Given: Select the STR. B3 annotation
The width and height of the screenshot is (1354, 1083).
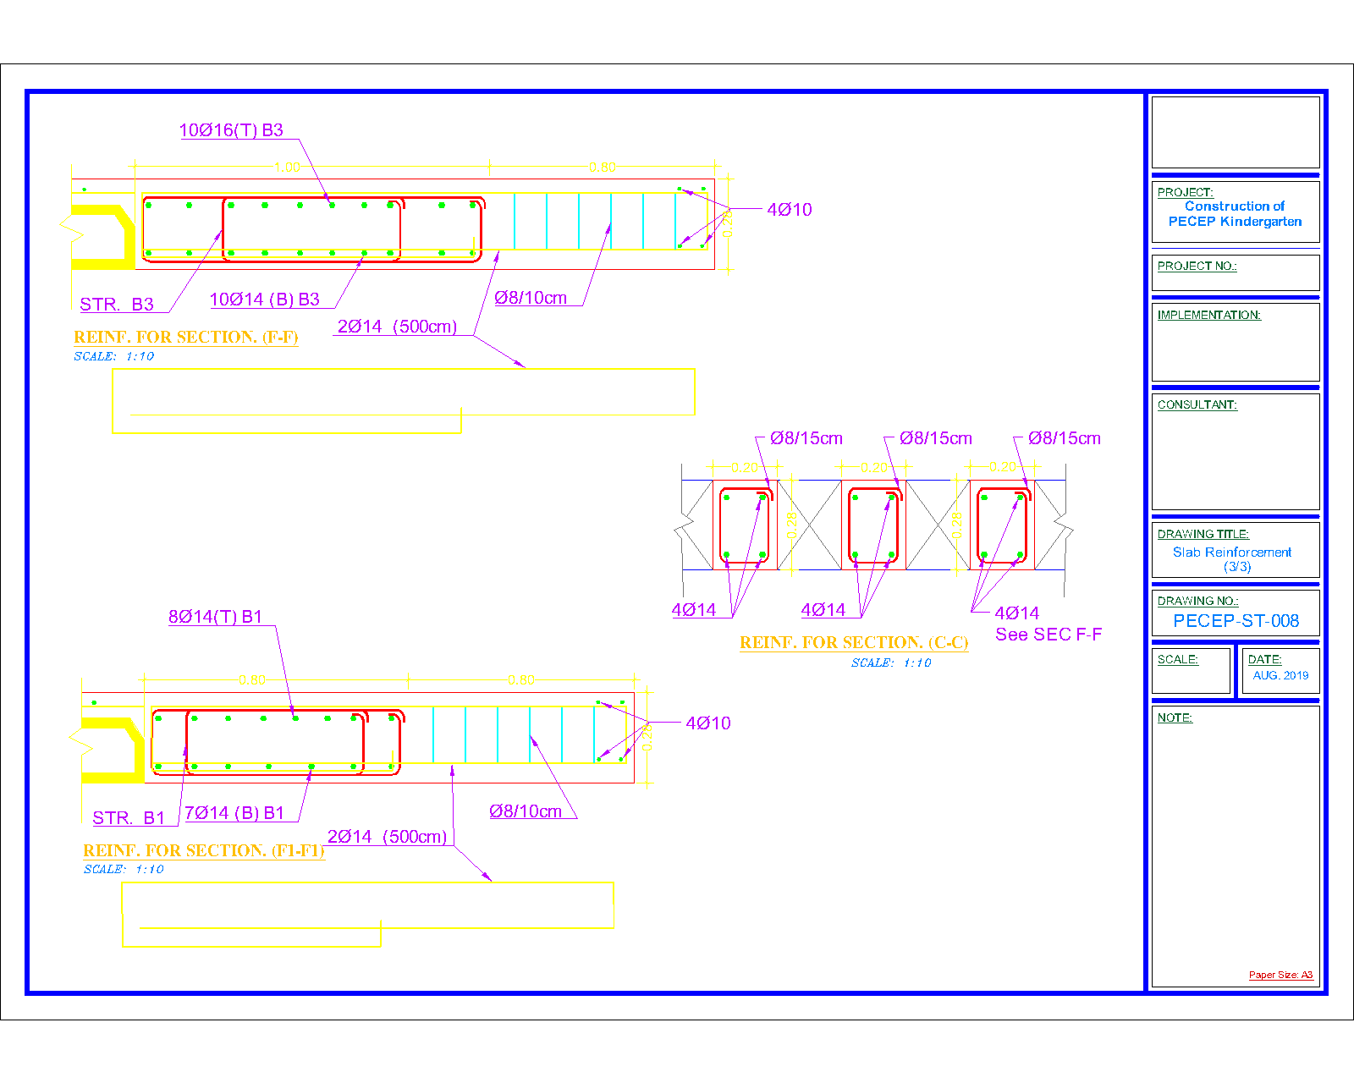Looking at the screenshot, I should tap(117, 305).
